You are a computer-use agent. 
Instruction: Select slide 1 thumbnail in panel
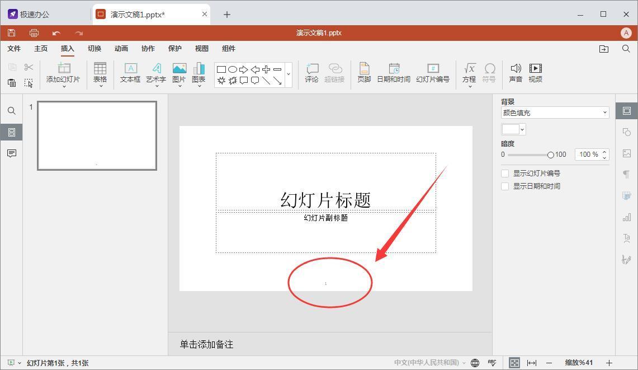point(97,135)
